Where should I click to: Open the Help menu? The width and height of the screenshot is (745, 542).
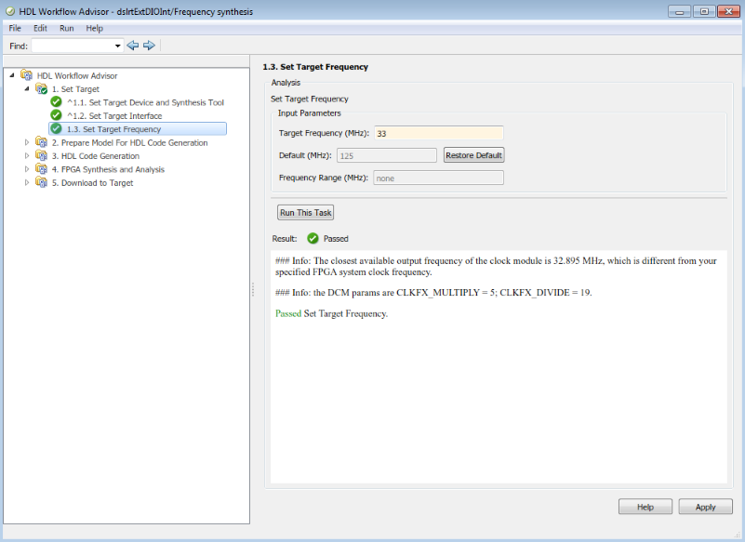95,28
